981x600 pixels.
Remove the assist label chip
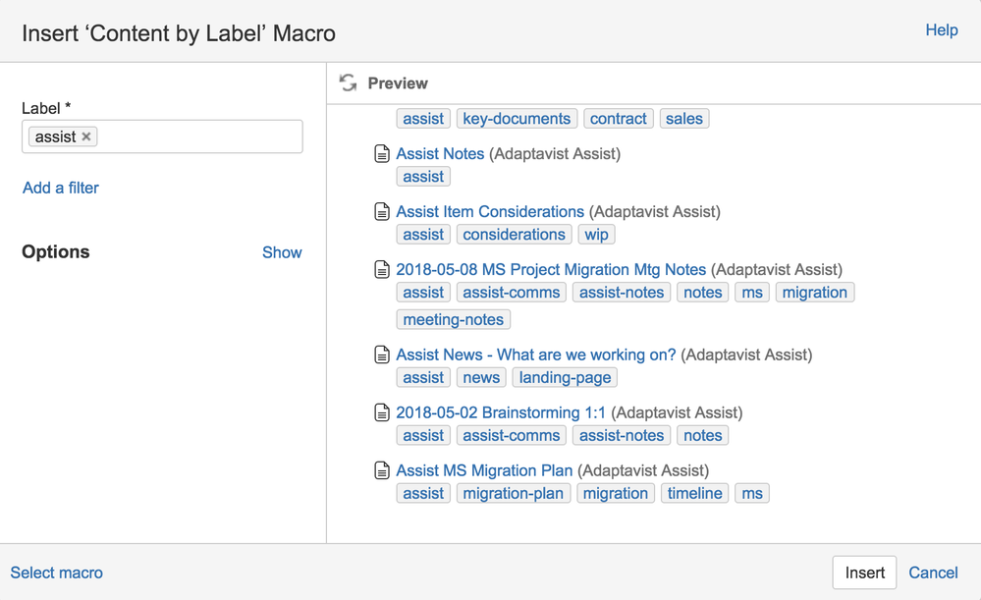point(86,136)
